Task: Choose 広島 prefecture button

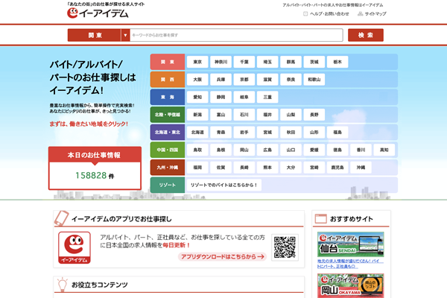Action: [267, 150]
